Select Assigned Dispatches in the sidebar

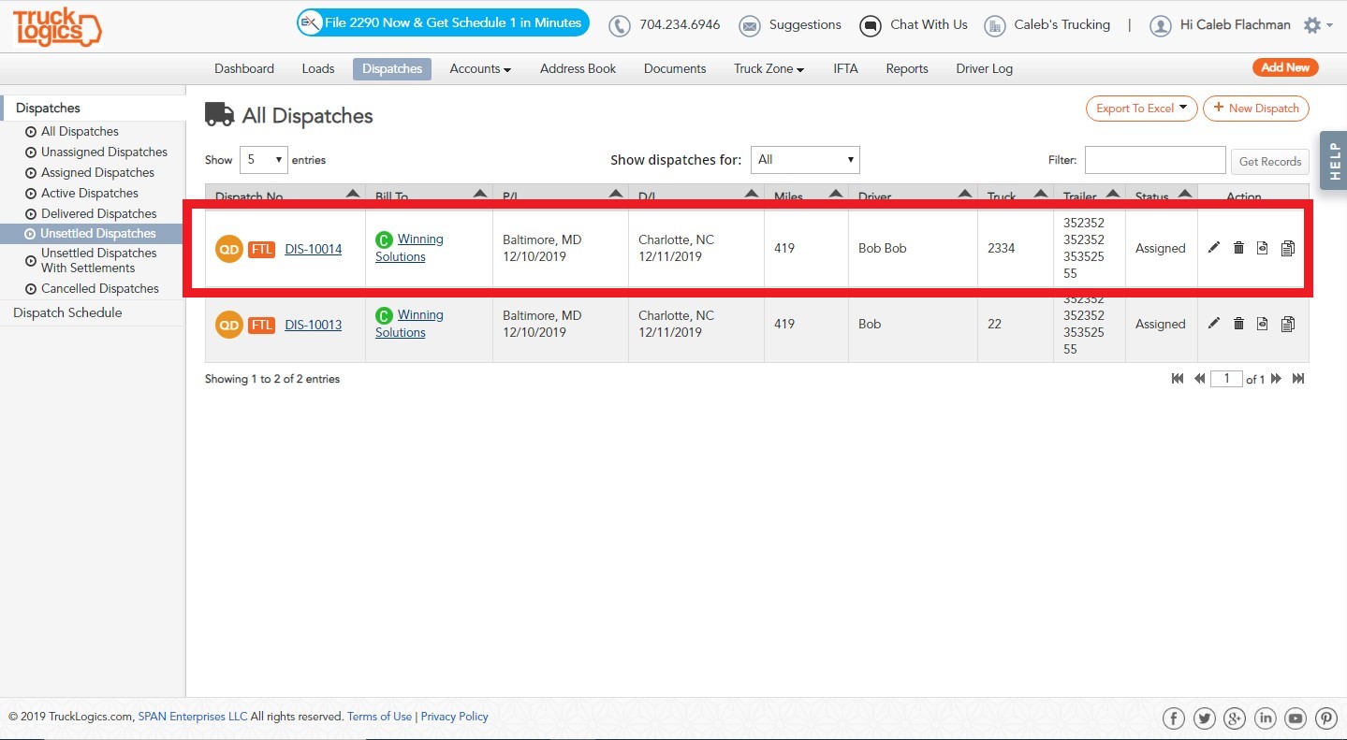(97, 173)
